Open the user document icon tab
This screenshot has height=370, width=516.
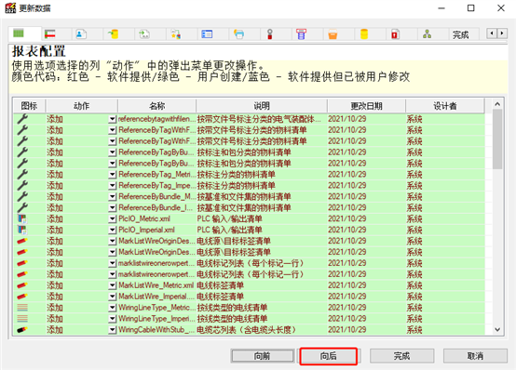[81, 33]
